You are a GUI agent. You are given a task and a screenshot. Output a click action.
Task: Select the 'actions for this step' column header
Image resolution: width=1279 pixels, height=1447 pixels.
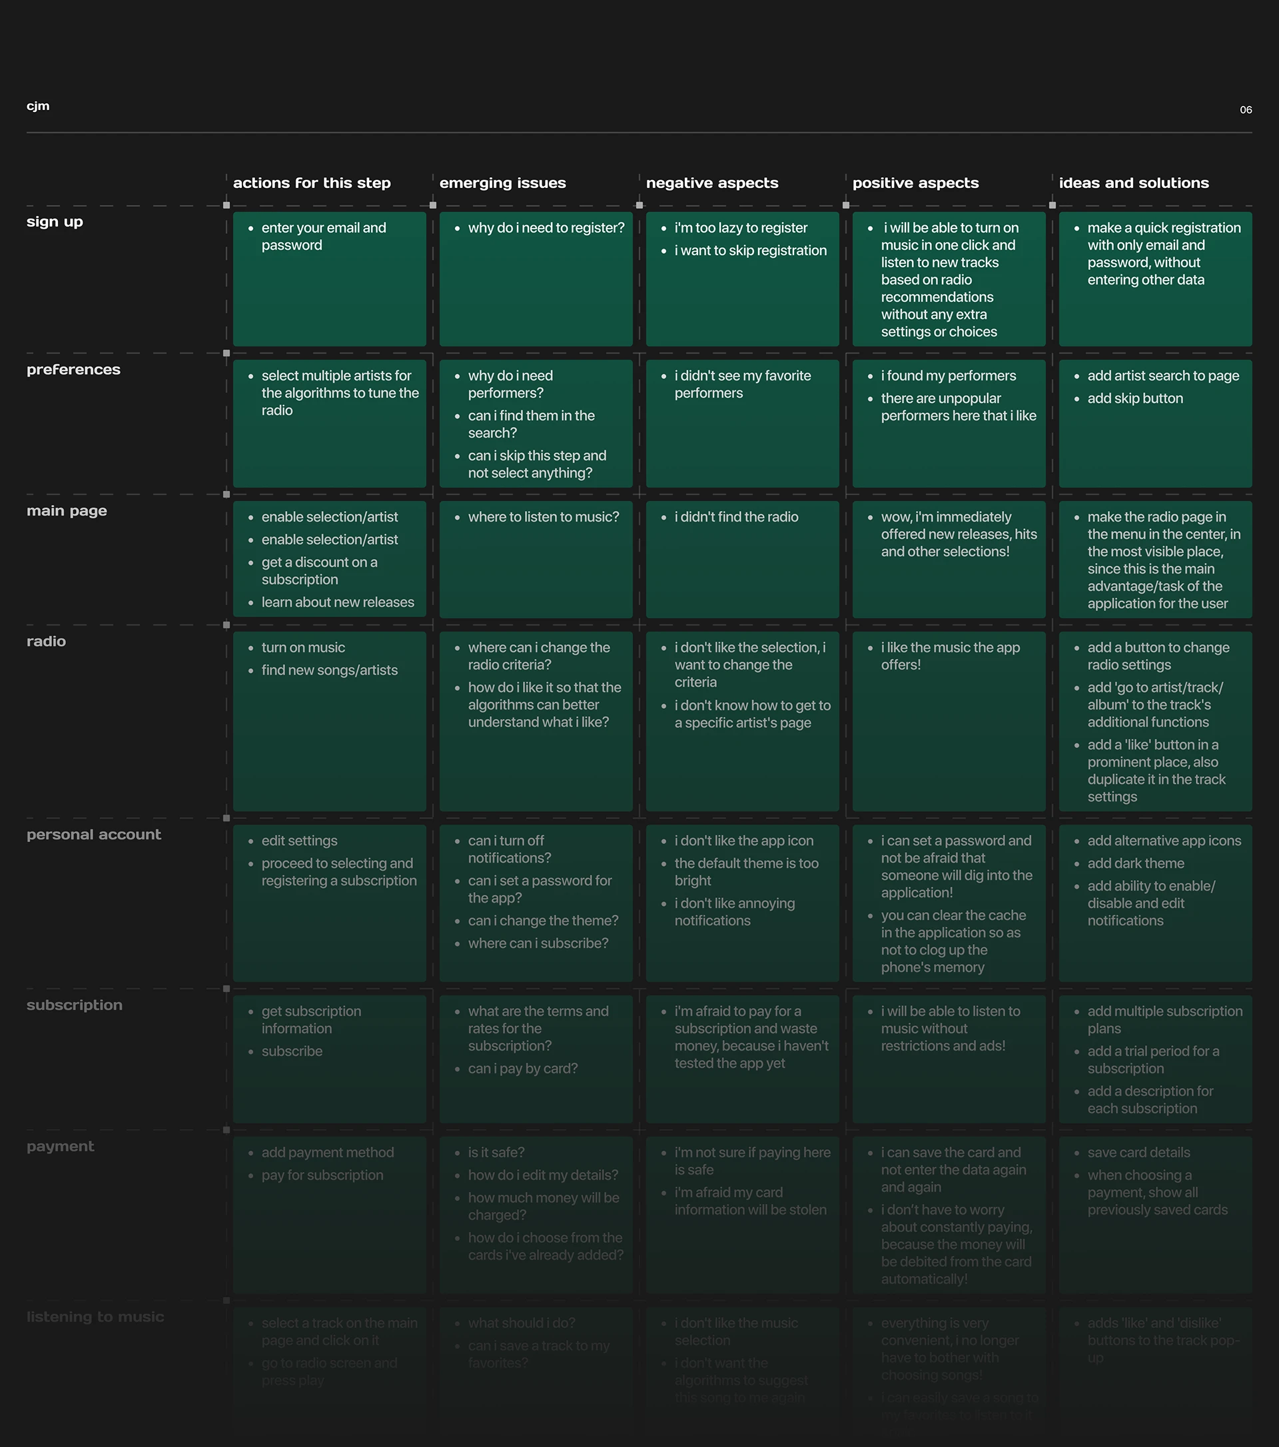pyautogui.click(x=312, y=183)
